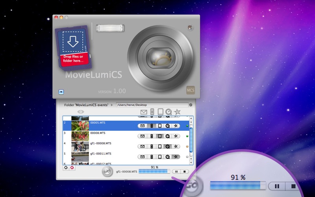Select QuickTime format for 00005.MTS

tap(168, 126)
